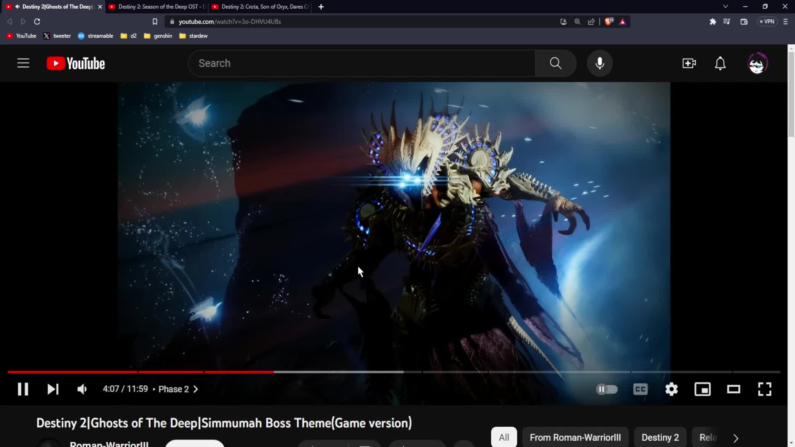Click the YouTube logo
Viewport: 795px width, 447px height.
point(75,63)
